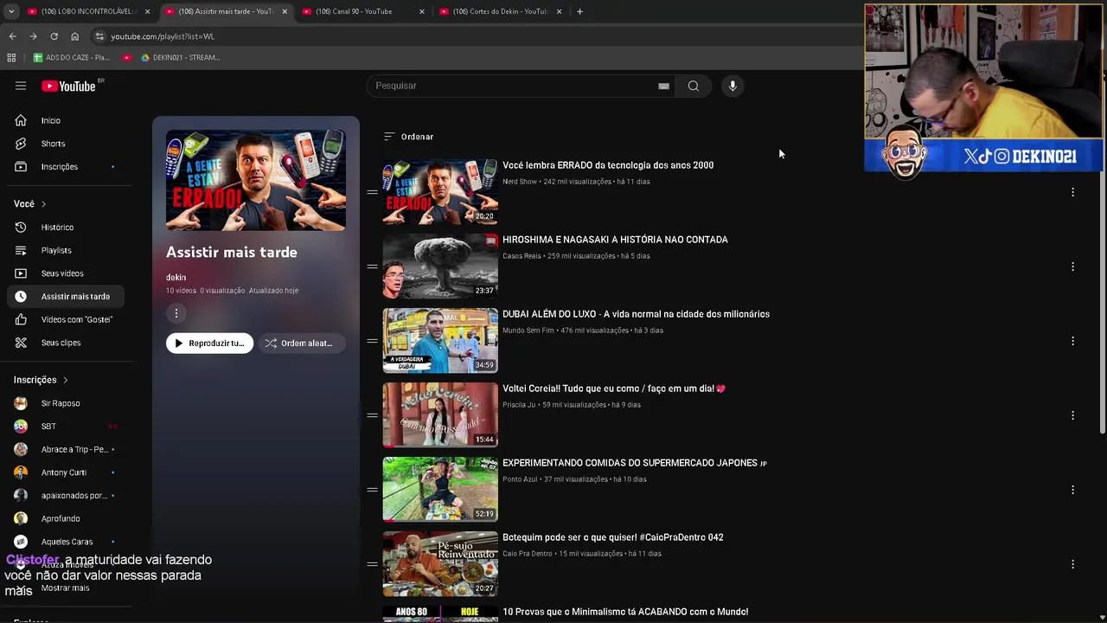The image size is (1107, 623).
Task: Open options for DUBAI ALÉM DO LUXO video
Action: tap(1072, 341)
